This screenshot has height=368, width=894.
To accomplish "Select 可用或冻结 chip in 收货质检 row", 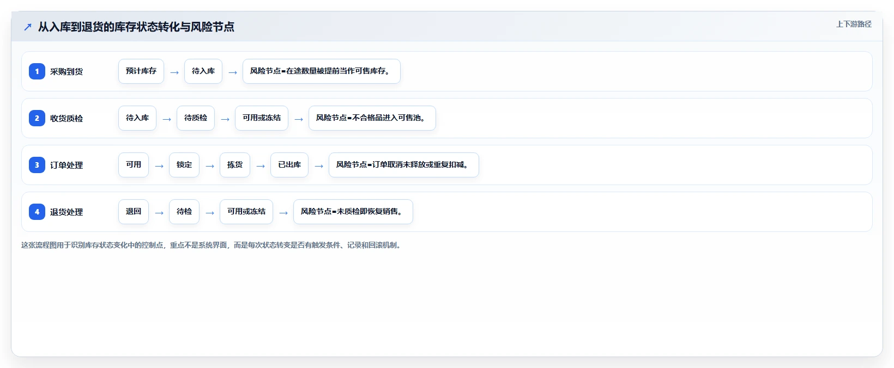I will (x=262, y=118).
